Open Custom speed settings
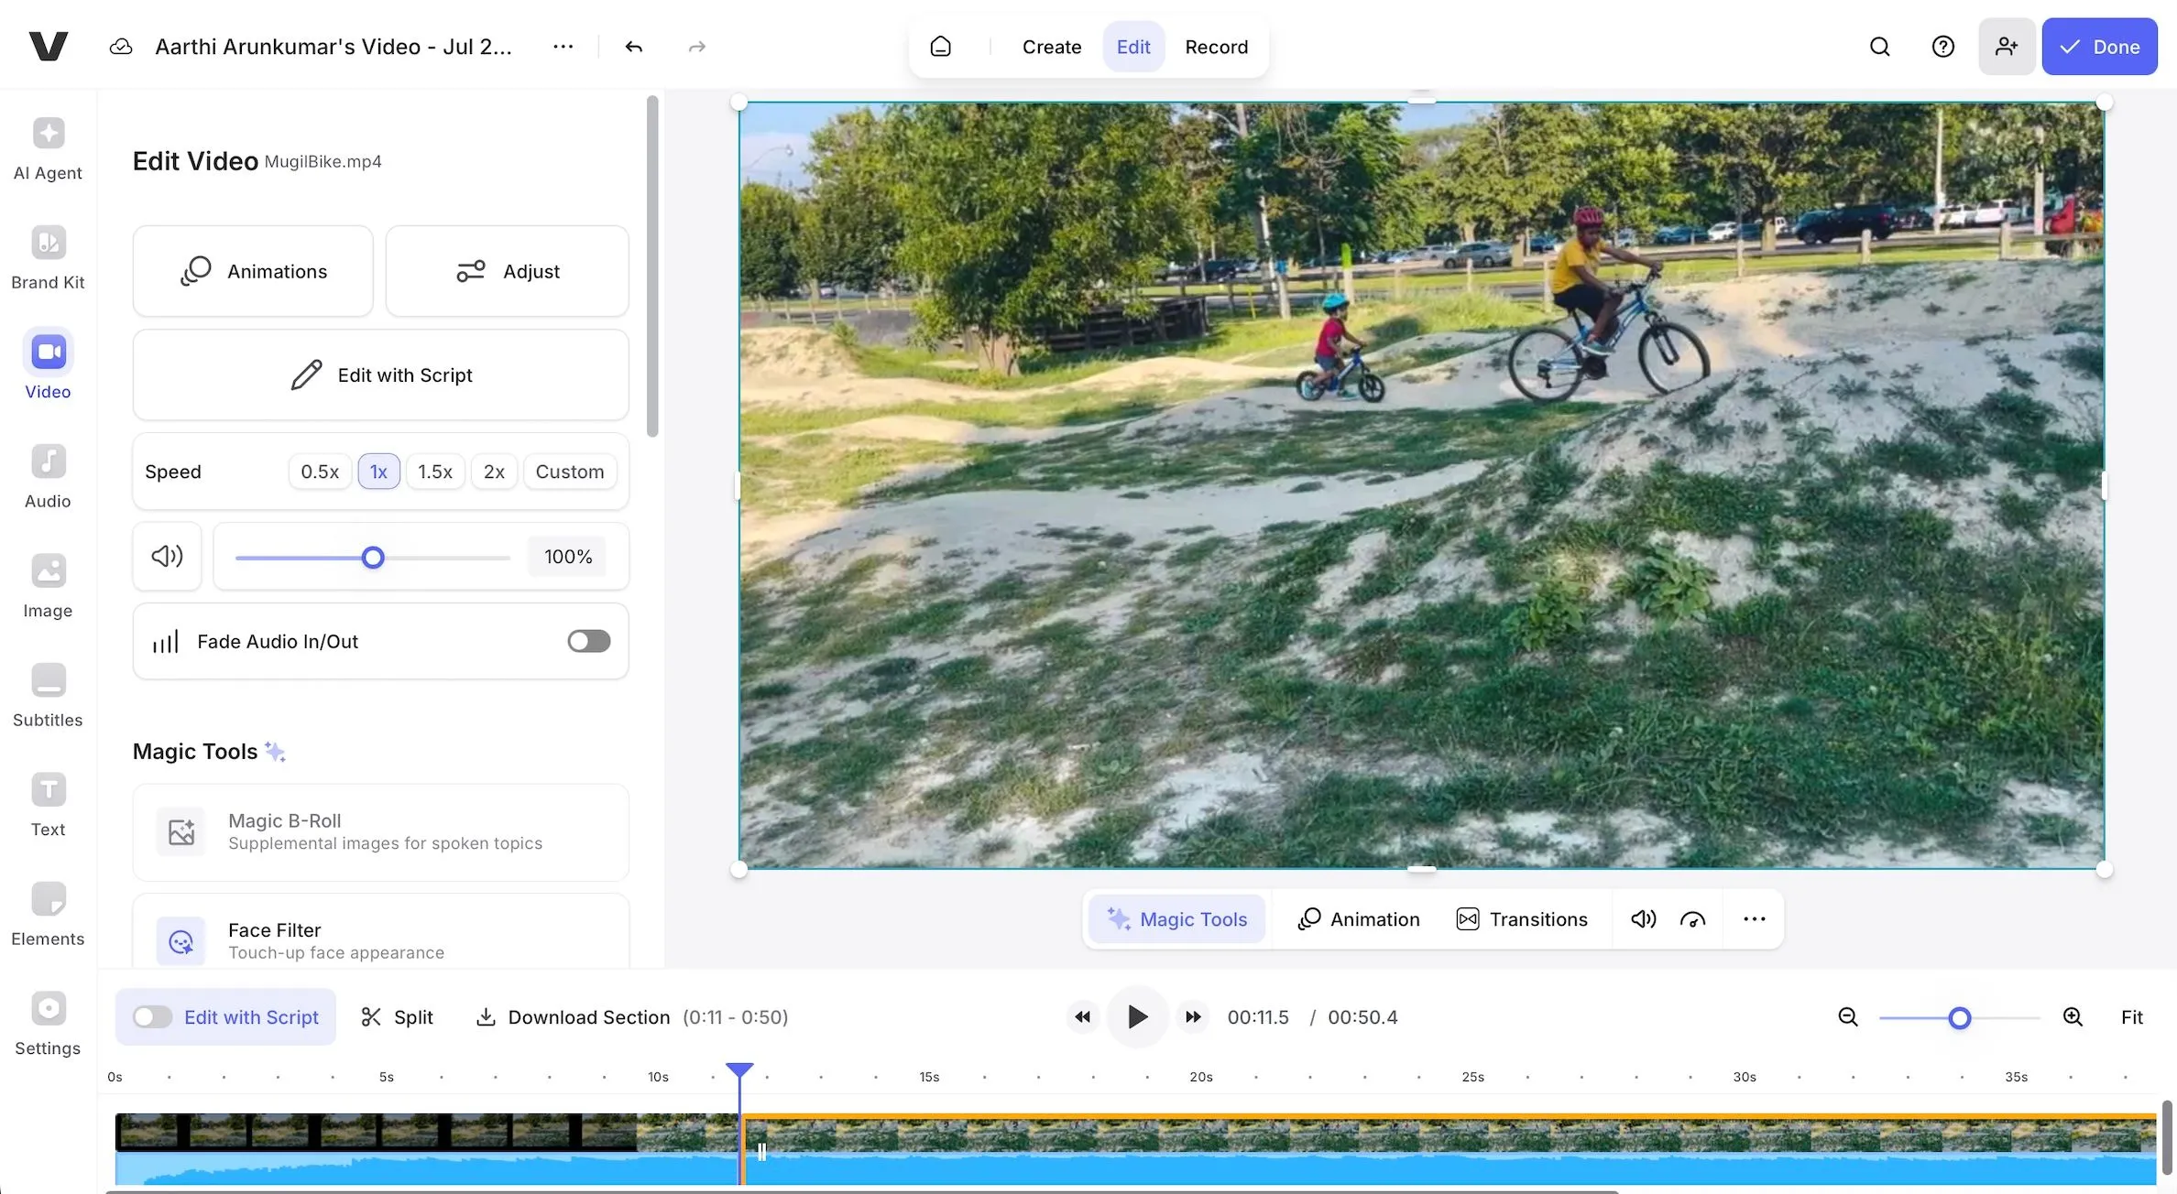The width and height of the screenshot is (2177, 1194). [569, 471]
